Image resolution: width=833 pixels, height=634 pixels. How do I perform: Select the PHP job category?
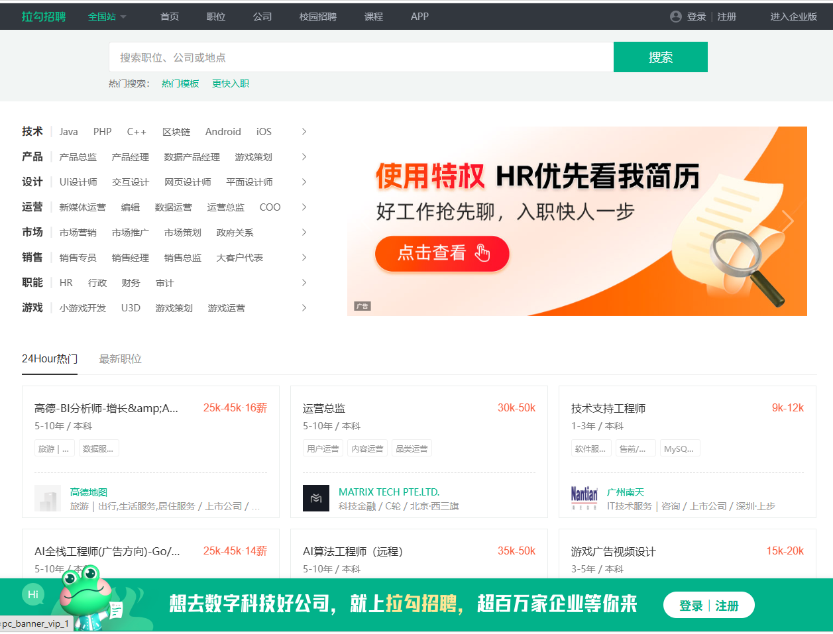[102, 132]
